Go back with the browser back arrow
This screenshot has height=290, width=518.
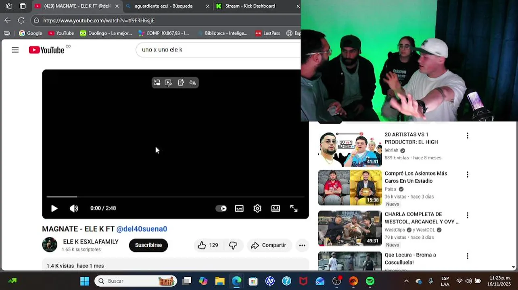[8, 20]
